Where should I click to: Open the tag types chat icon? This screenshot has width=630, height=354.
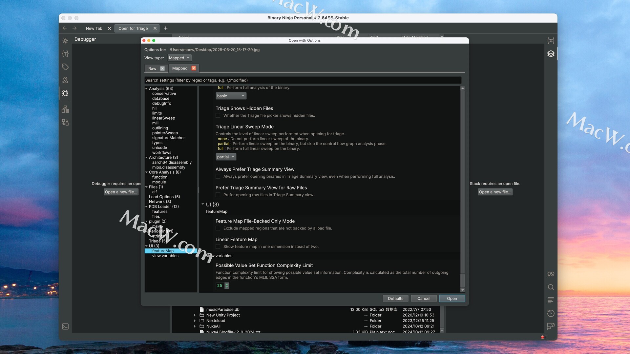pyautogui.click(x=551, y=326)
